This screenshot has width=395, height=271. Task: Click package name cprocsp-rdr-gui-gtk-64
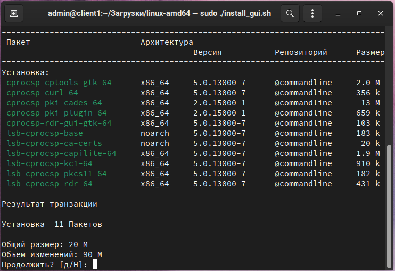pyautogui.click(x=59, y=123)
